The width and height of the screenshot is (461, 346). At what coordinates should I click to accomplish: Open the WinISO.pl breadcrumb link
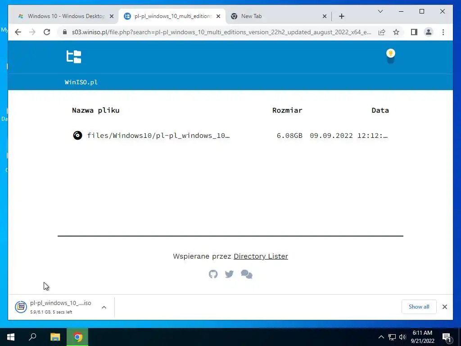[x=81, y=82]
